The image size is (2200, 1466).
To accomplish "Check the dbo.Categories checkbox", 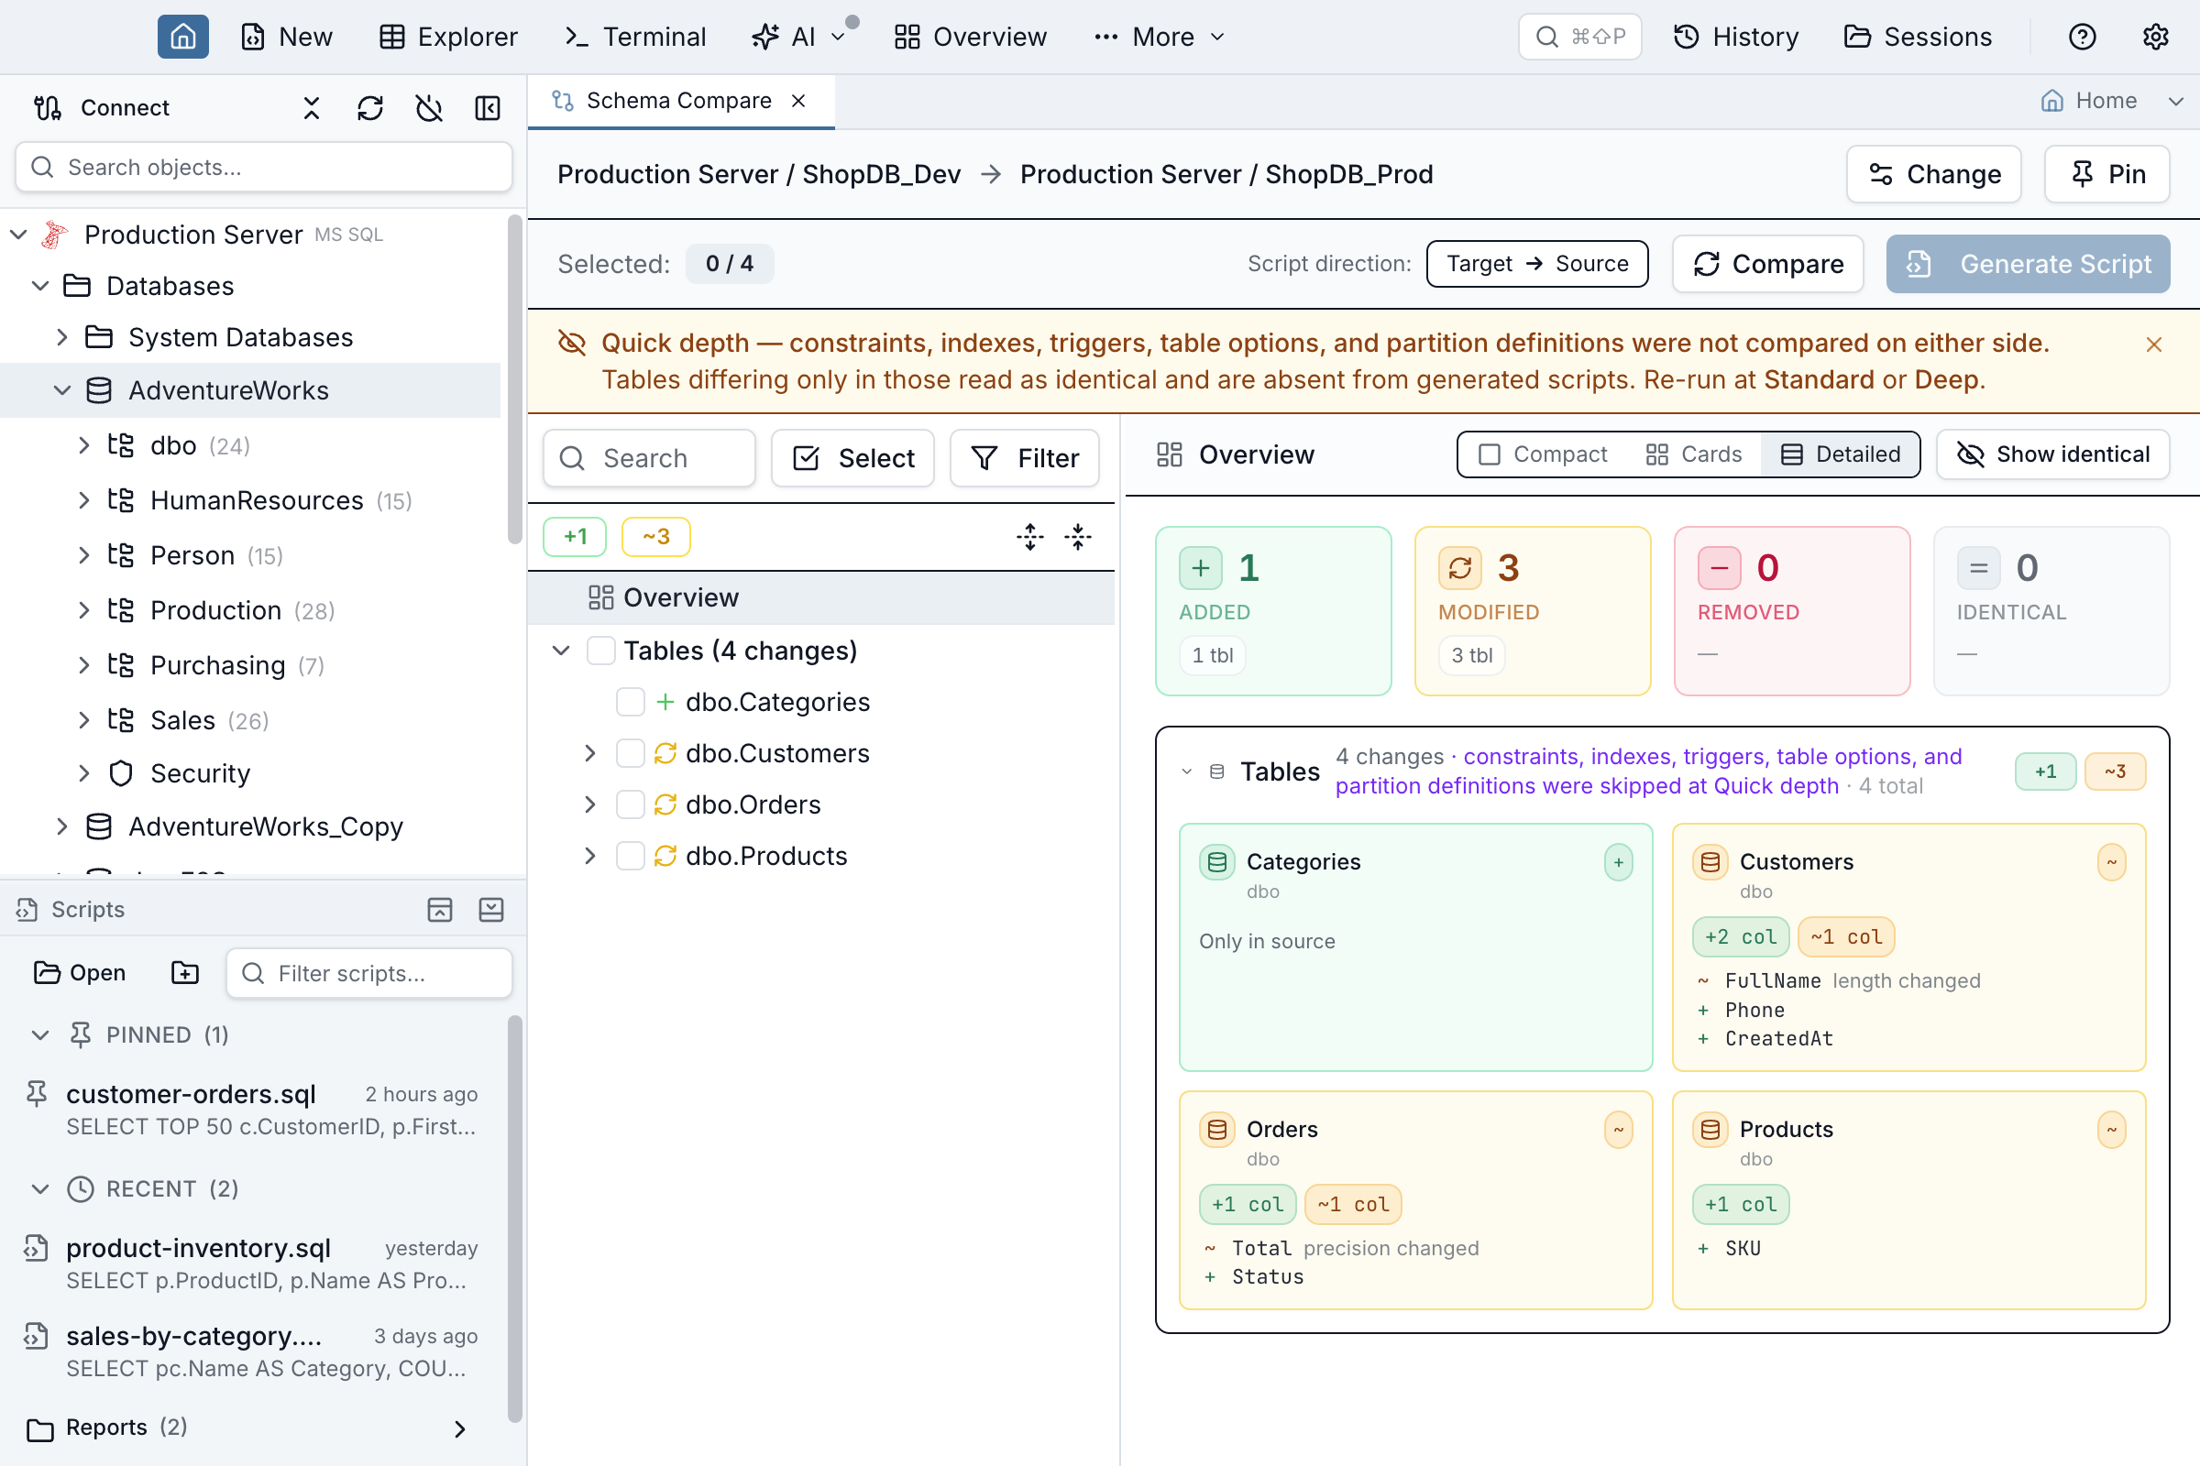I will 631,702.
